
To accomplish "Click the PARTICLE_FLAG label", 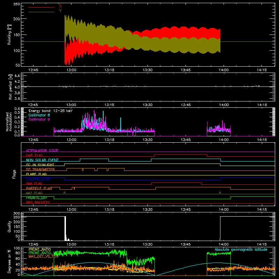I will tap(39, 188).
